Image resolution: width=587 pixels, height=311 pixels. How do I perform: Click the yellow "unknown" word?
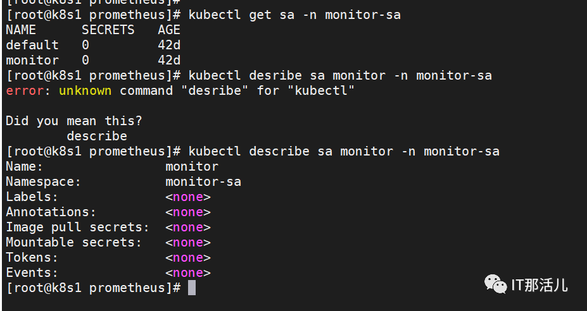click(85, 90)
